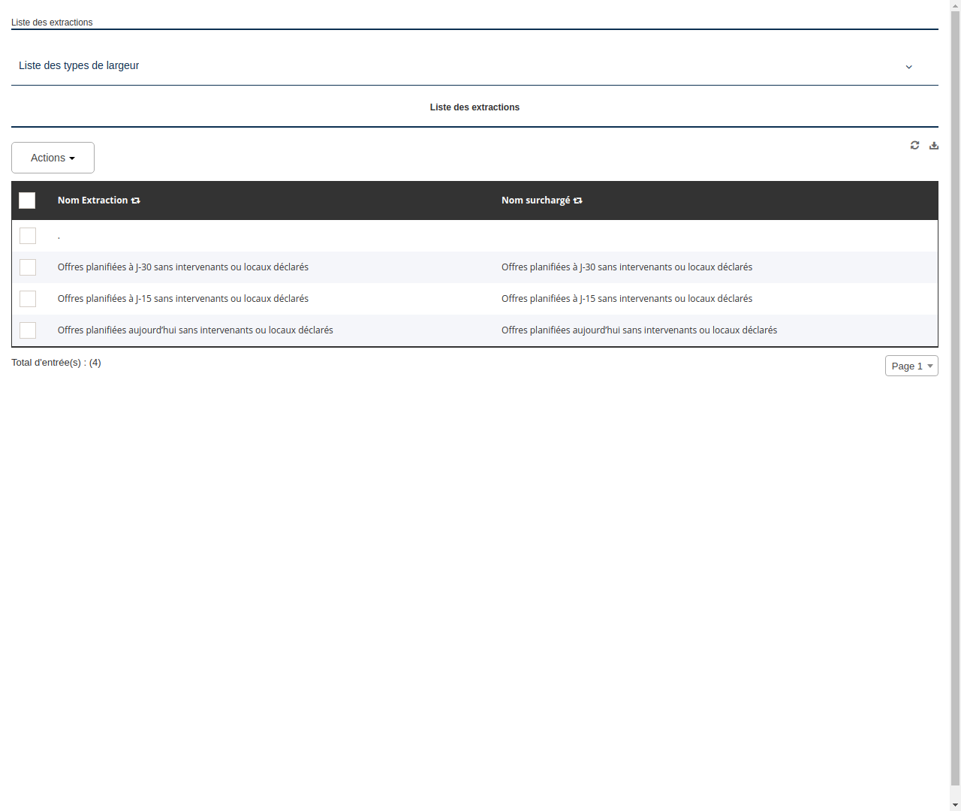
Task: Check the J-30 offers row checkbox
Action: [x=28, y=267]
